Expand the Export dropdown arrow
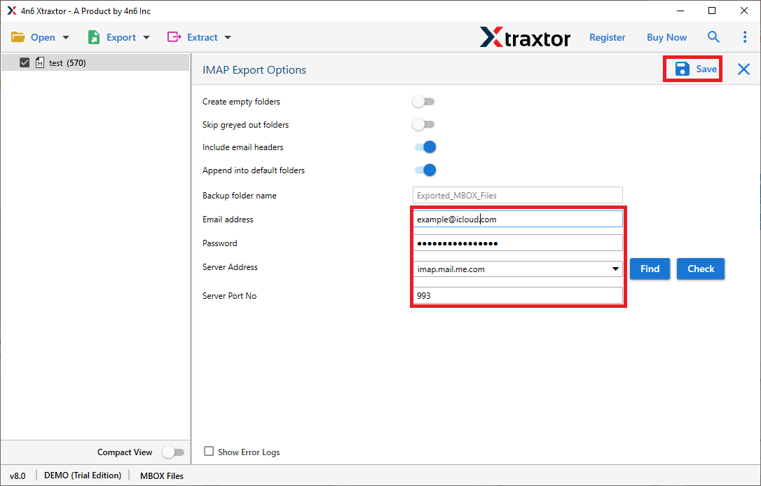 coord(146,38)
